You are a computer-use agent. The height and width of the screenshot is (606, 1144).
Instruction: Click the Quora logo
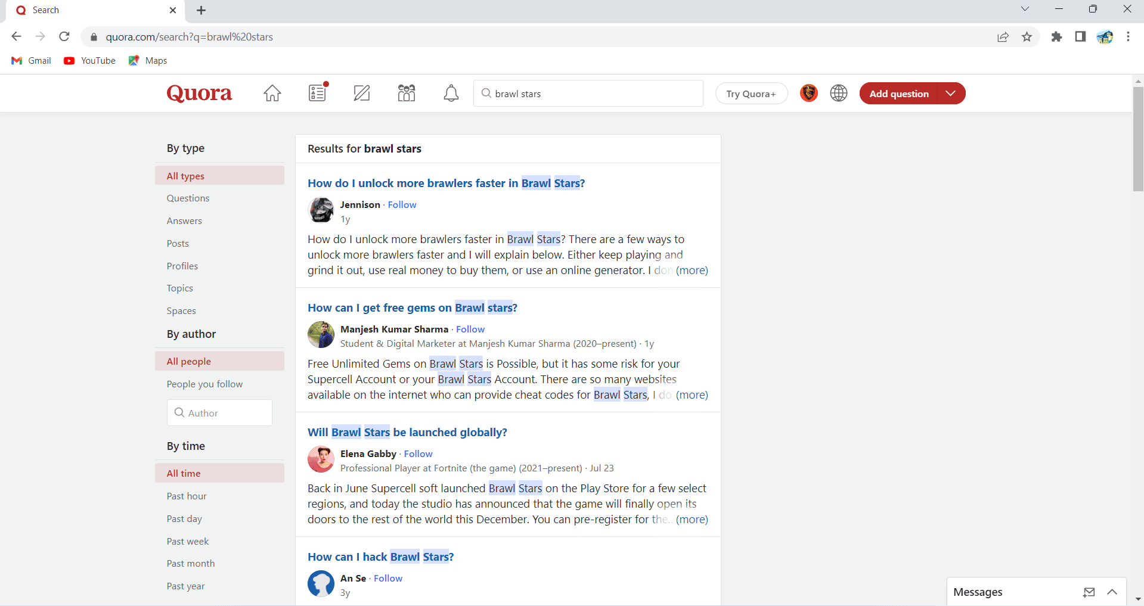[199, 94]
